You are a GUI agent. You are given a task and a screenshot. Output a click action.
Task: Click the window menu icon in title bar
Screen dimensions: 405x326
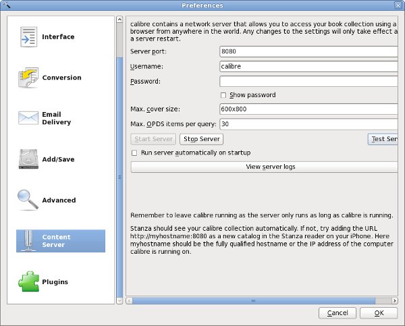click(7, 5)
